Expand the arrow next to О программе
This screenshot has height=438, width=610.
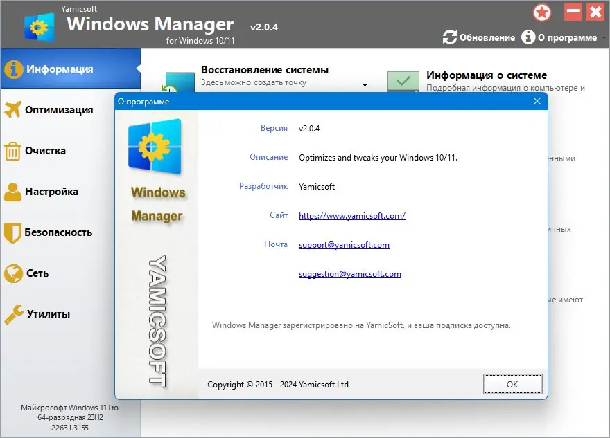604,37
